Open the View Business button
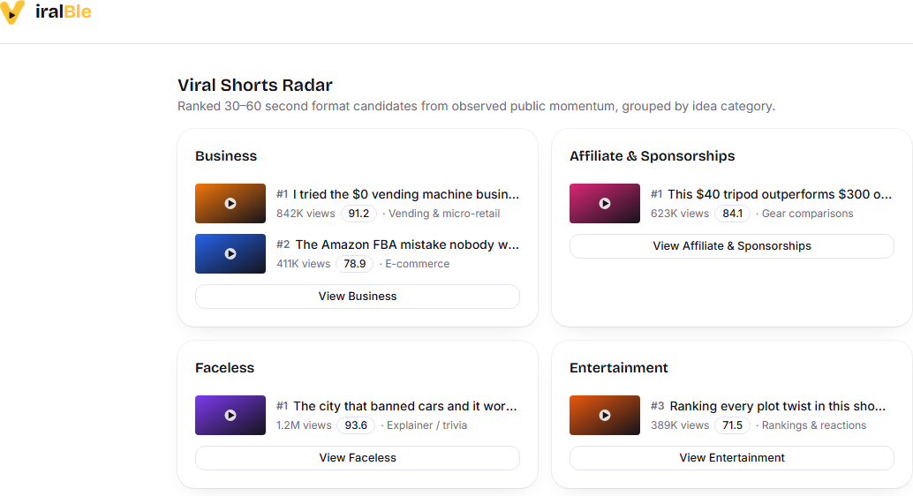Screen dimensions: 913x496 358,297
